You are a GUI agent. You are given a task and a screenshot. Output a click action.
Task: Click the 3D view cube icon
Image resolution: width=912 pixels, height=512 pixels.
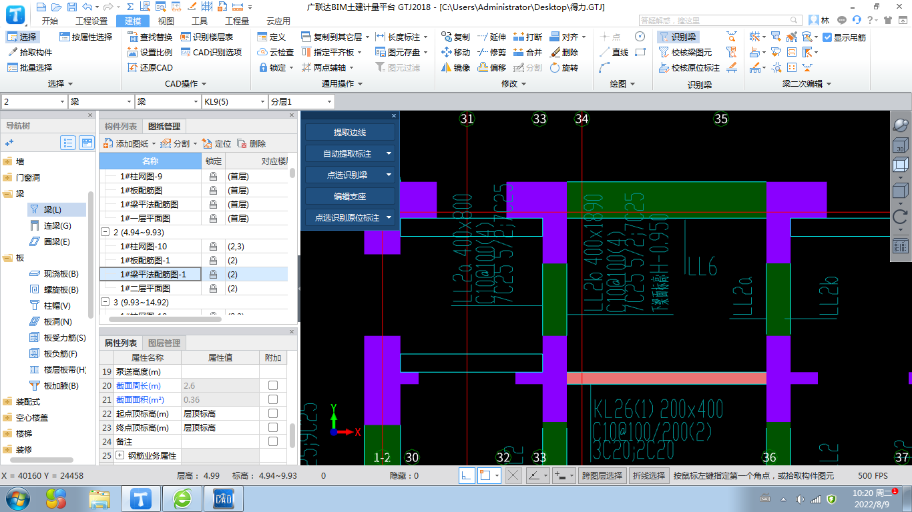pos(901,144)
